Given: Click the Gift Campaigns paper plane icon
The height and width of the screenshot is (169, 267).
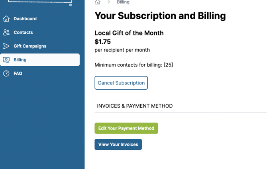Looking at the screenshot, I should point(6,46).
